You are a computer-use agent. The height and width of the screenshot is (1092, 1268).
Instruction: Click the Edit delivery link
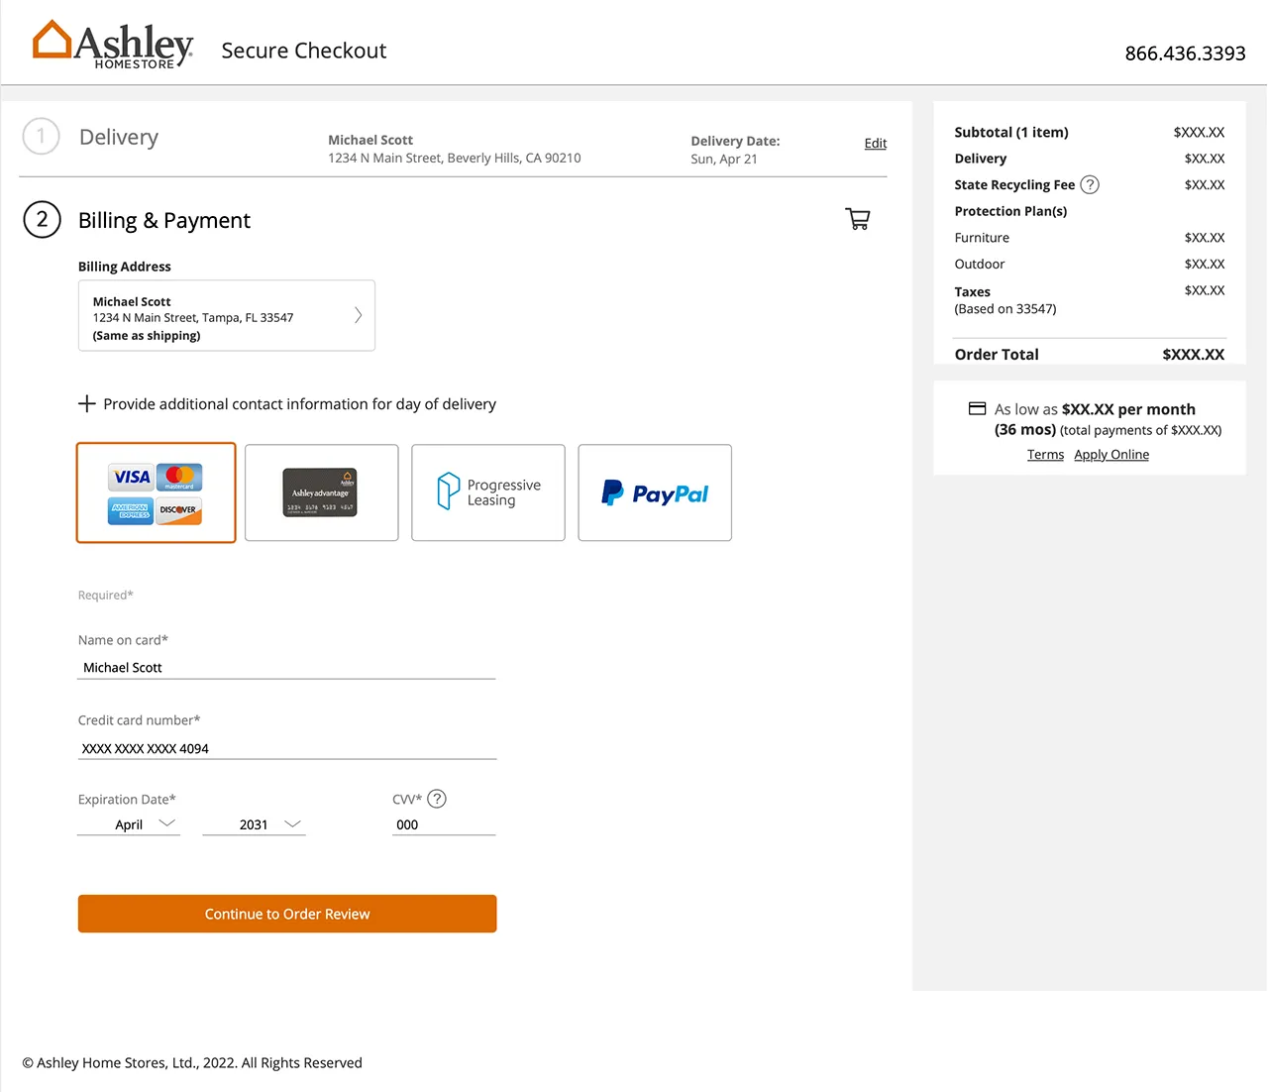click(x=875, y=144)
